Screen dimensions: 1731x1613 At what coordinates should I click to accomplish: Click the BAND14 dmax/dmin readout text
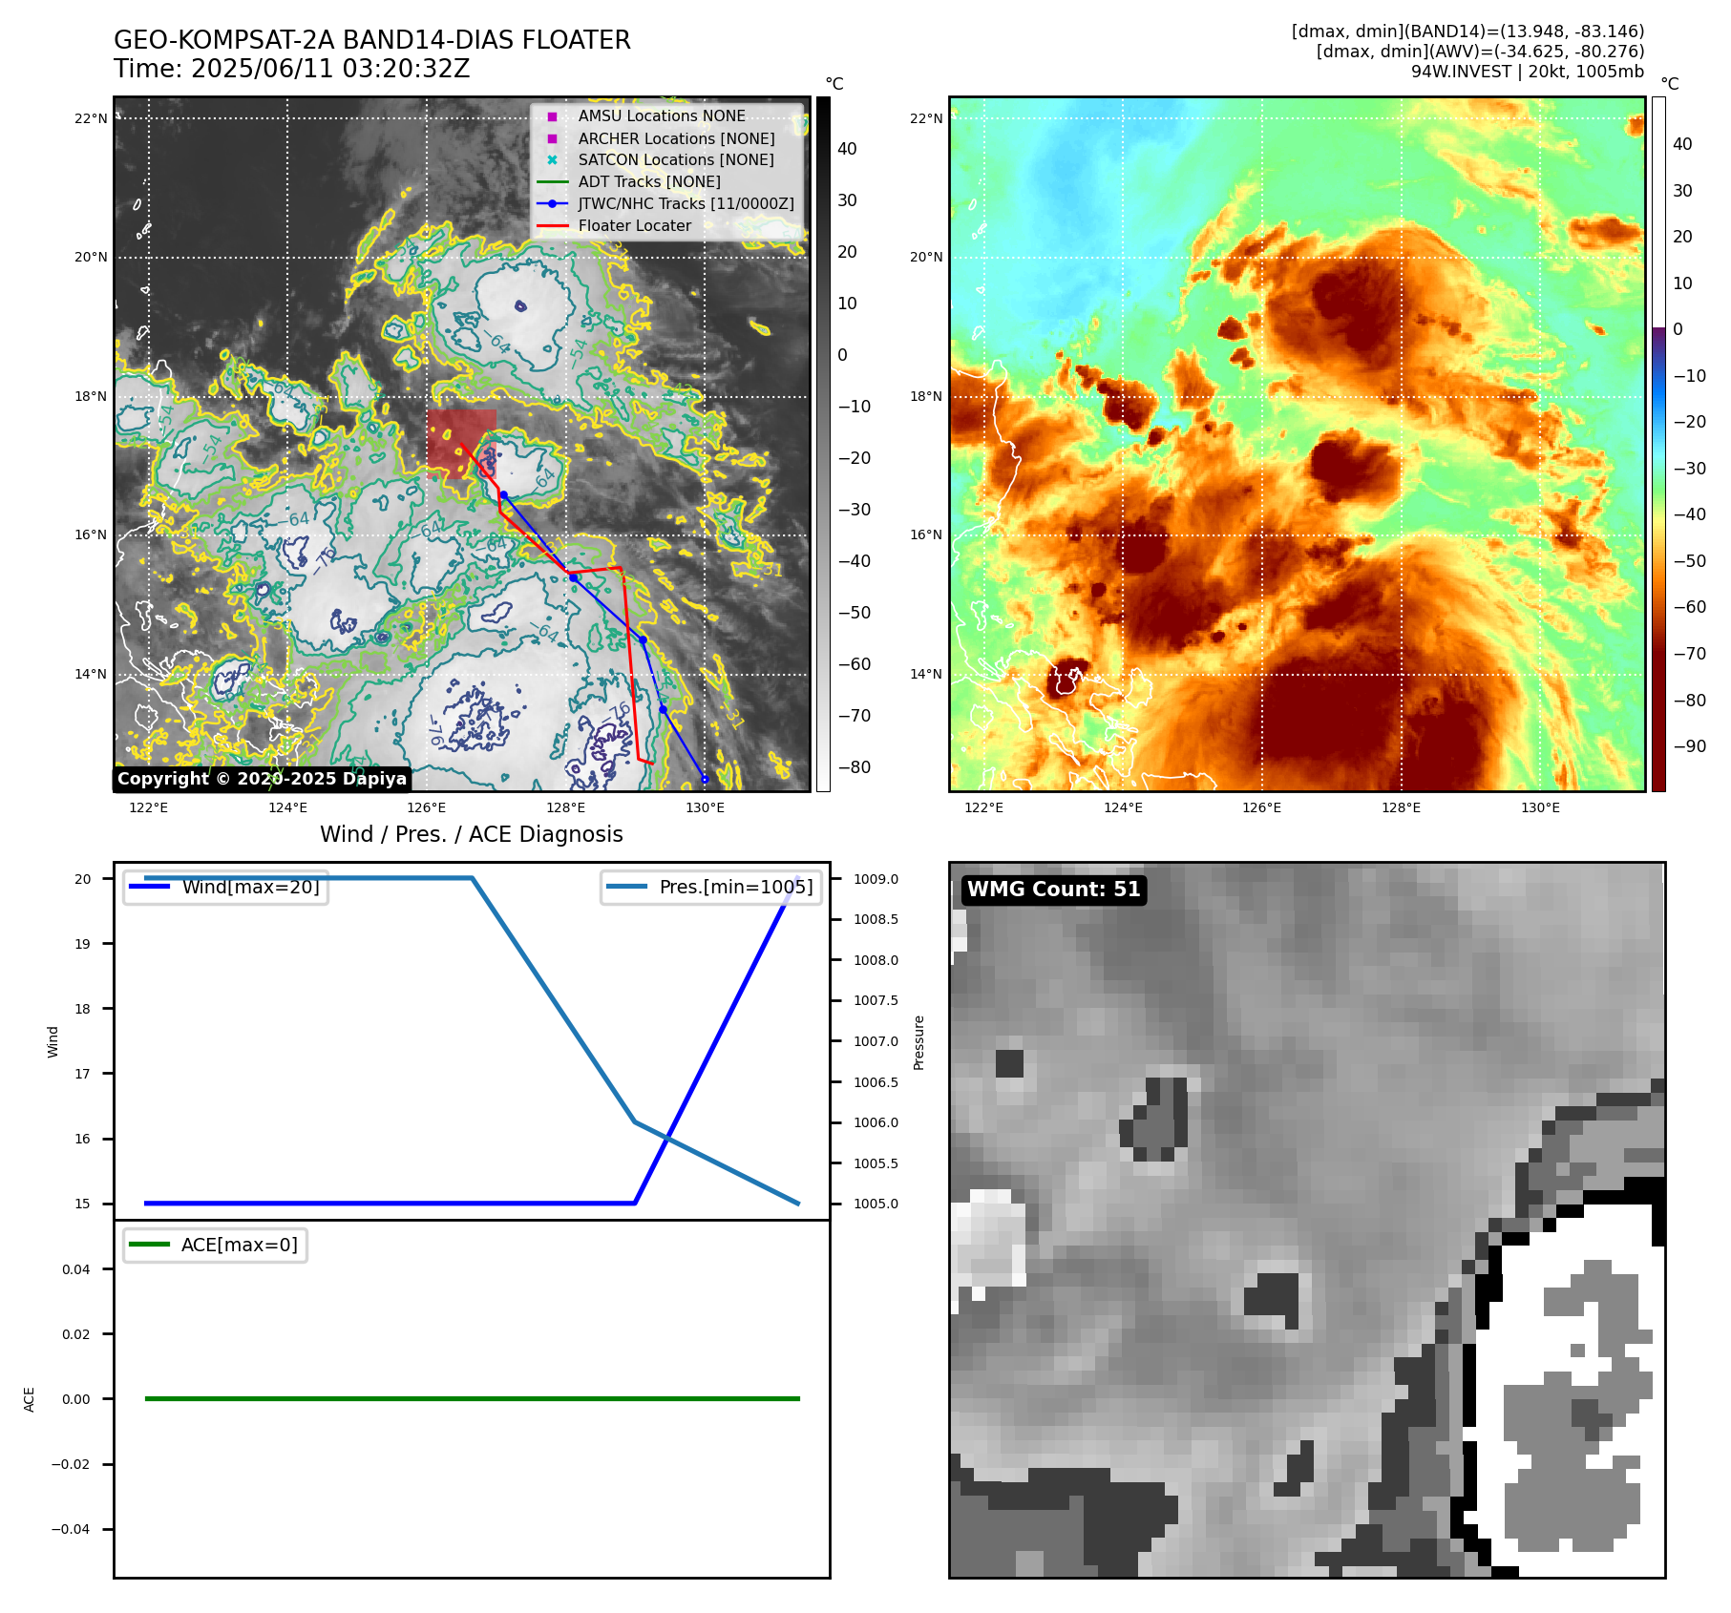pos(1468,31)
